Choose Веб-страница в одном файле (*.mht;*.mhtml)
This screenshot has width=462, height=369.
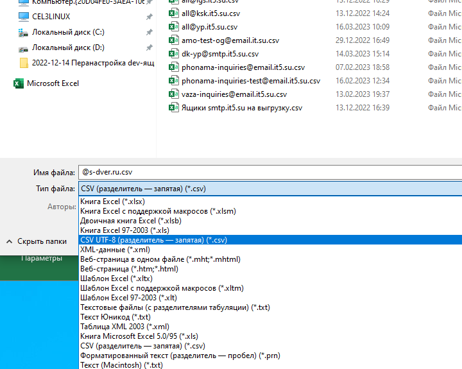pyautogui.click(x=271, y=259)
